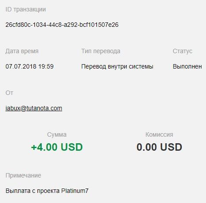The image size is (206, 203).
Task: Click the word Platinum7 in the note
Action: 75,191
